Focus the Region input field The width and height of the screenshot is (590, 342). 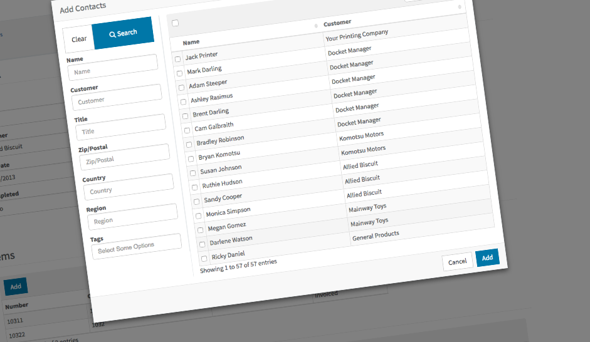(132, 217)
